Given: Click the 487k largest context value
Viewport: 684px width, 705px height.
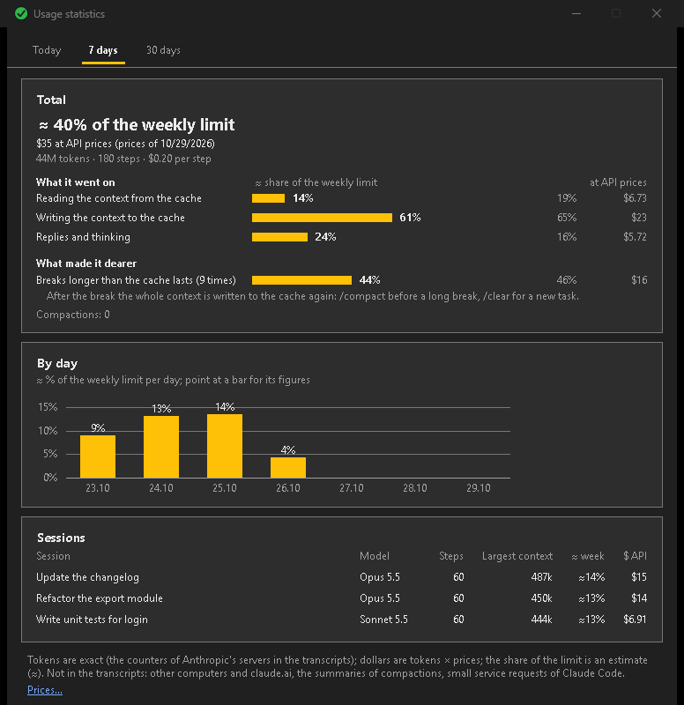Looking at the screenshot, I should [541, 577].
